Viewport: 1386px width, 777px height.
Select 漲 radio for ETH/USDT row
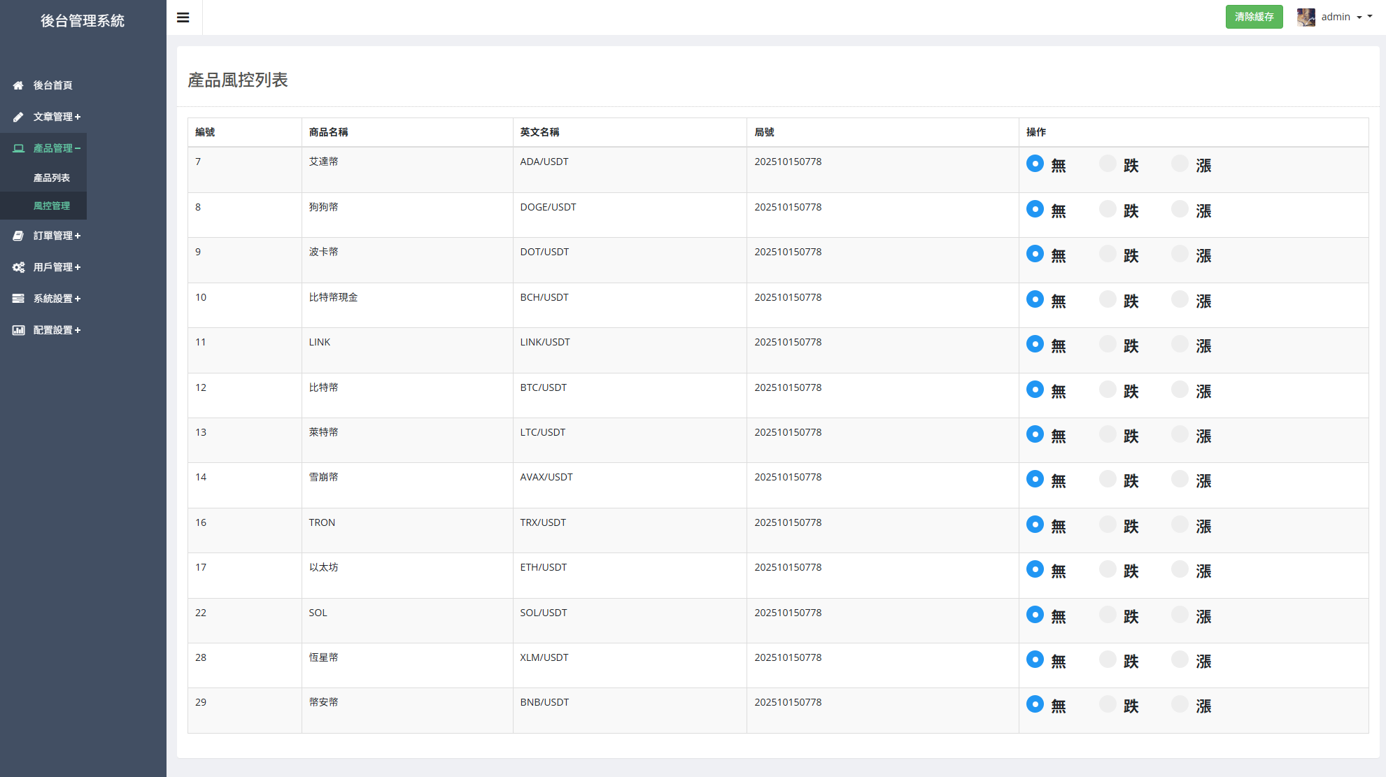pyautogui.click(x=1180, y=569)
